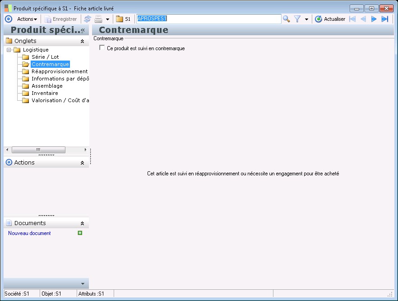398x301 pixels.
Task: Open the Inventaire tab
Action: (40, 93)
